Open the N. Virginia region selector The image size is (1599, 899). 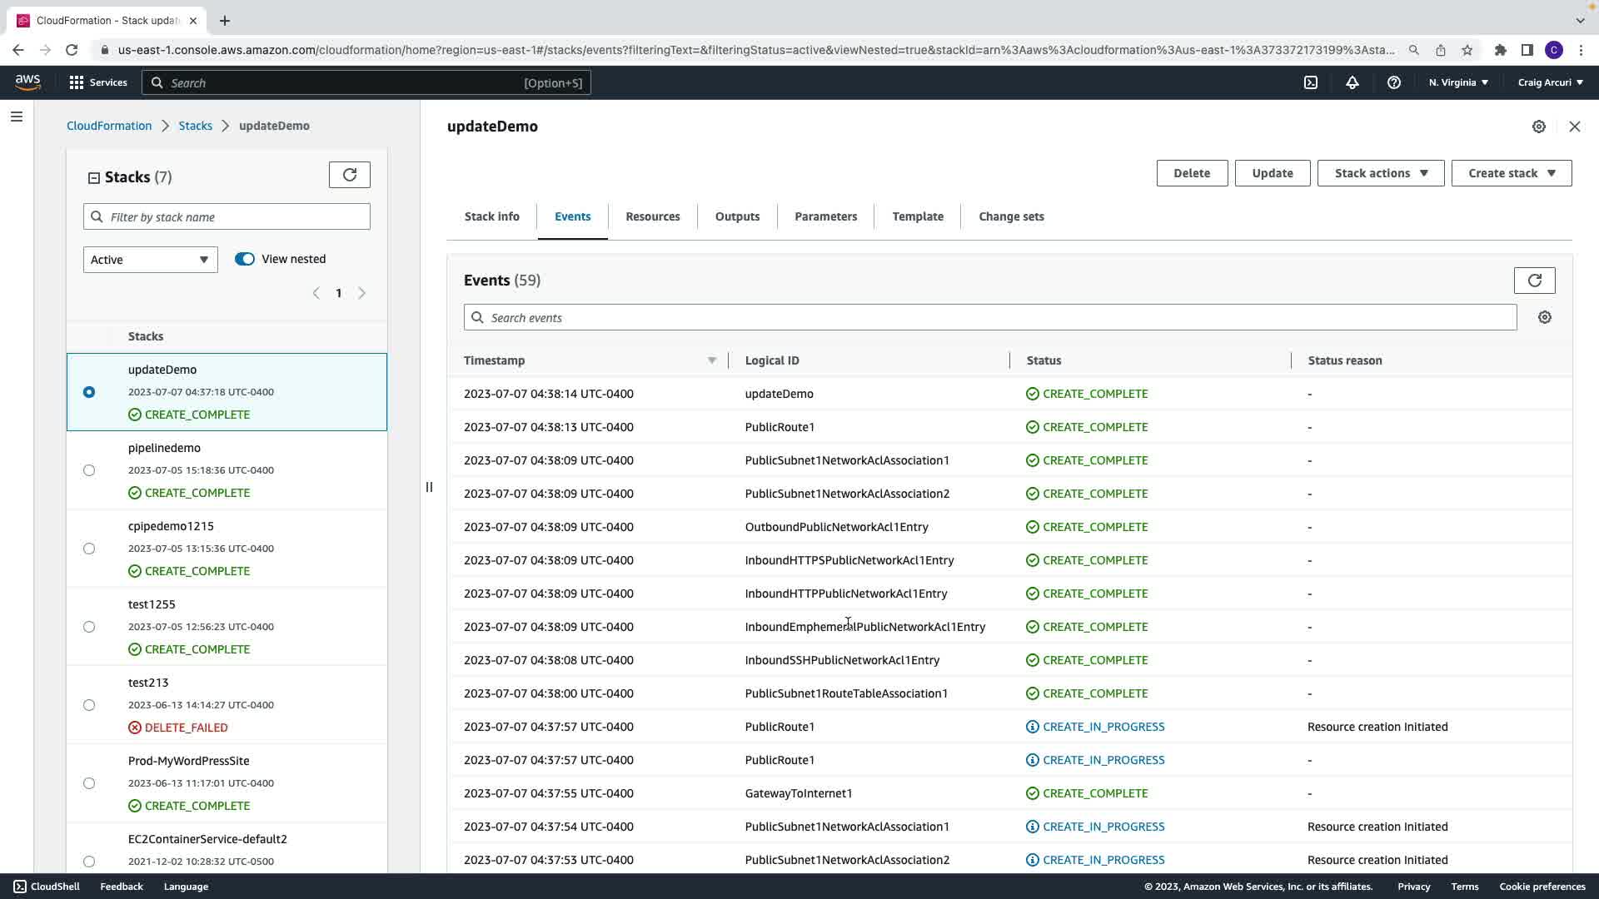[1457, 82]
